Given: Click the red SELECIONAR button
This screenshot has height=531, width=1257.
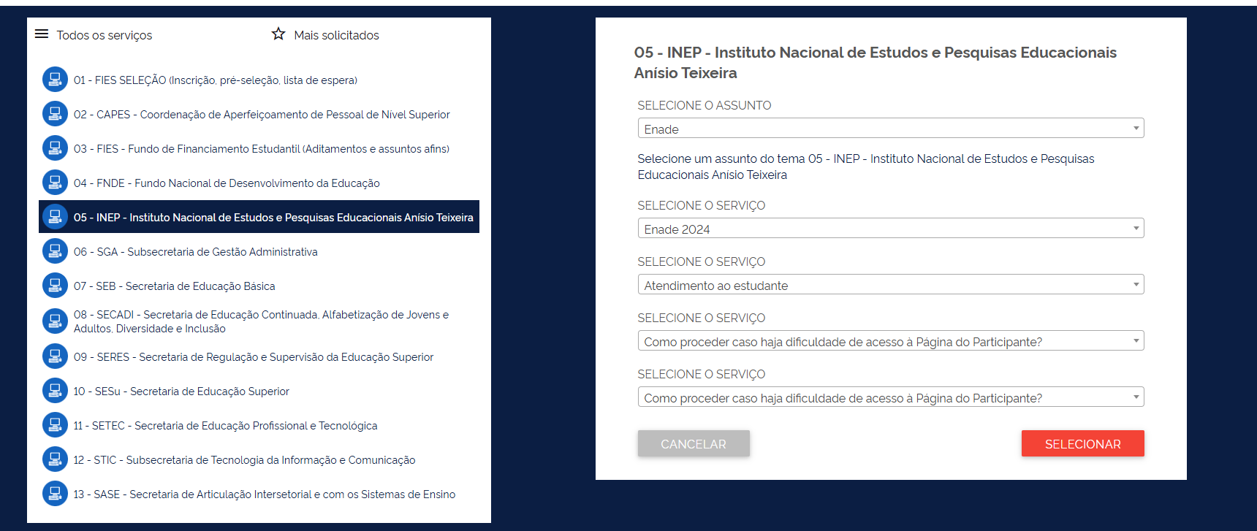Looking at the screenshot, I should point(1083,443).
